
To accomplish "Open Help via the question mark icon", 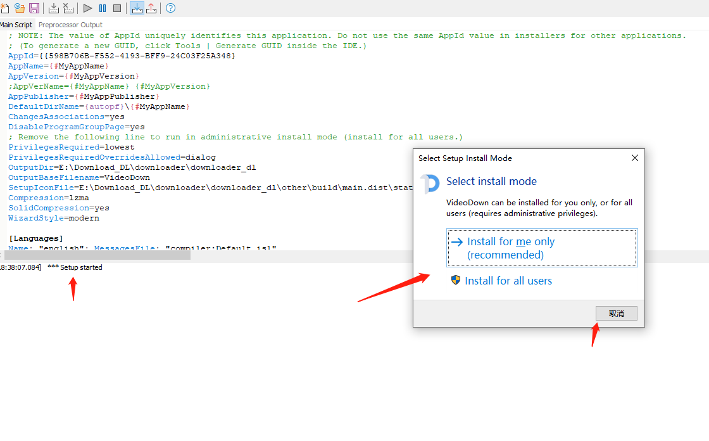I will (170, 8).
